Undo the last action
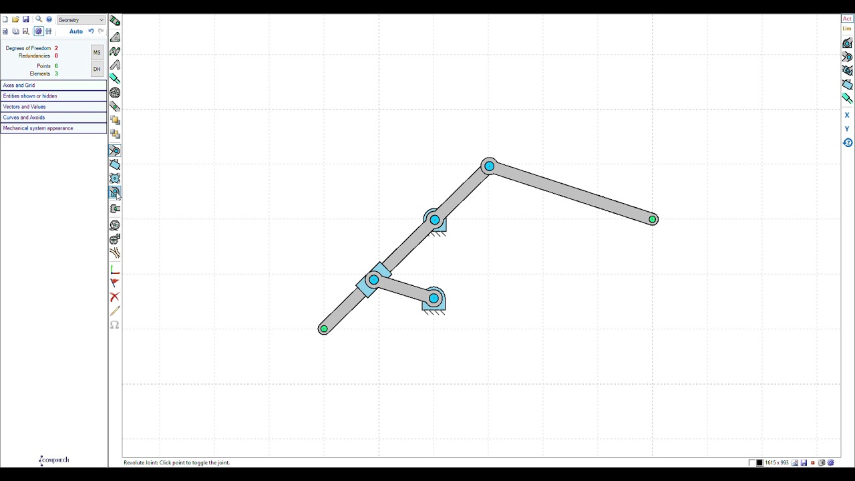The image size is (855, 481). click(91, 31)
